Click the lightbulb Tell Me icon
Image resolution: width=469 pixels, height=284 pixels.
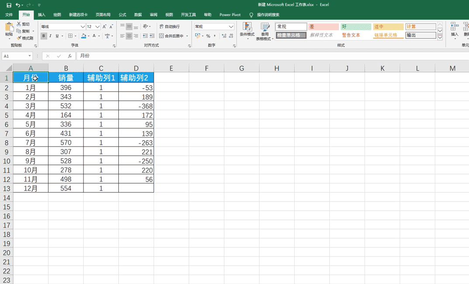tap(251, 15)
